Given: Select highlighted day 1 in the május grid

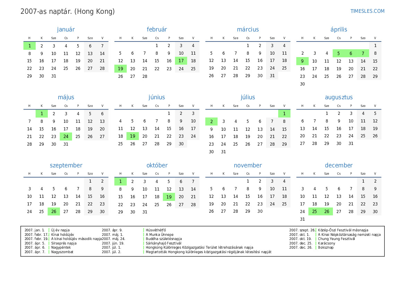Looking at the screenshot, I should click(x=42, y=114).
